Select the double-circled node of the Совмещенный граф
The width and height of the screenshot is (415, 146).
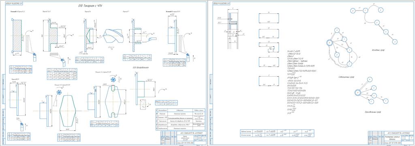329,42
